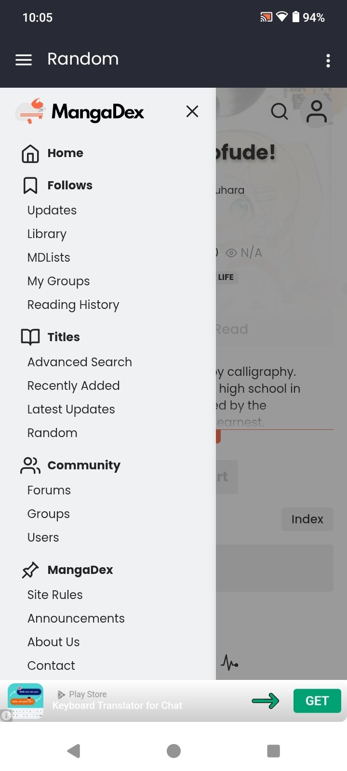Tap the search magnifier icon
Viewport: 347px width, 771px height.
(x=279, y=111)
